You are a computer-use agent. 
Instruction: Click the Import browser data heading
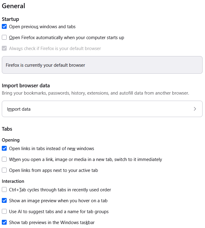click(26, 85)
